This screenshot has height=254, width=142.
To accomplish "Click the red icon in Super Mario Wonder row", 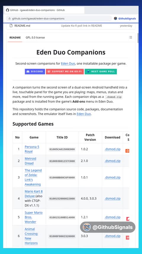I will (x=128, y=219).
